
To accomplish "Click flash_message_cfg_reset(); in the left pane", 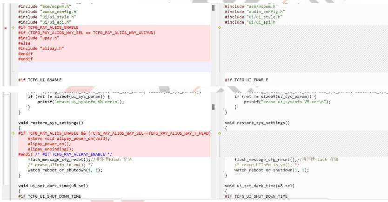I will coord(59,160).
